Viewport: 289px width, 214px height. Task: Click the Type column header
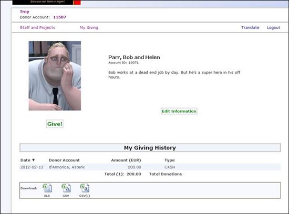pos(170,160)
